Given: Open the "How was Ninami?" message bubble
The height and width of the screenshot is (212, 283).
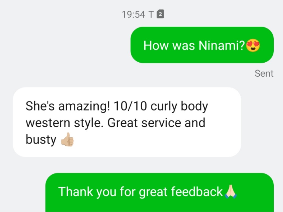Looking at the screenshot, I should [202, 45].
